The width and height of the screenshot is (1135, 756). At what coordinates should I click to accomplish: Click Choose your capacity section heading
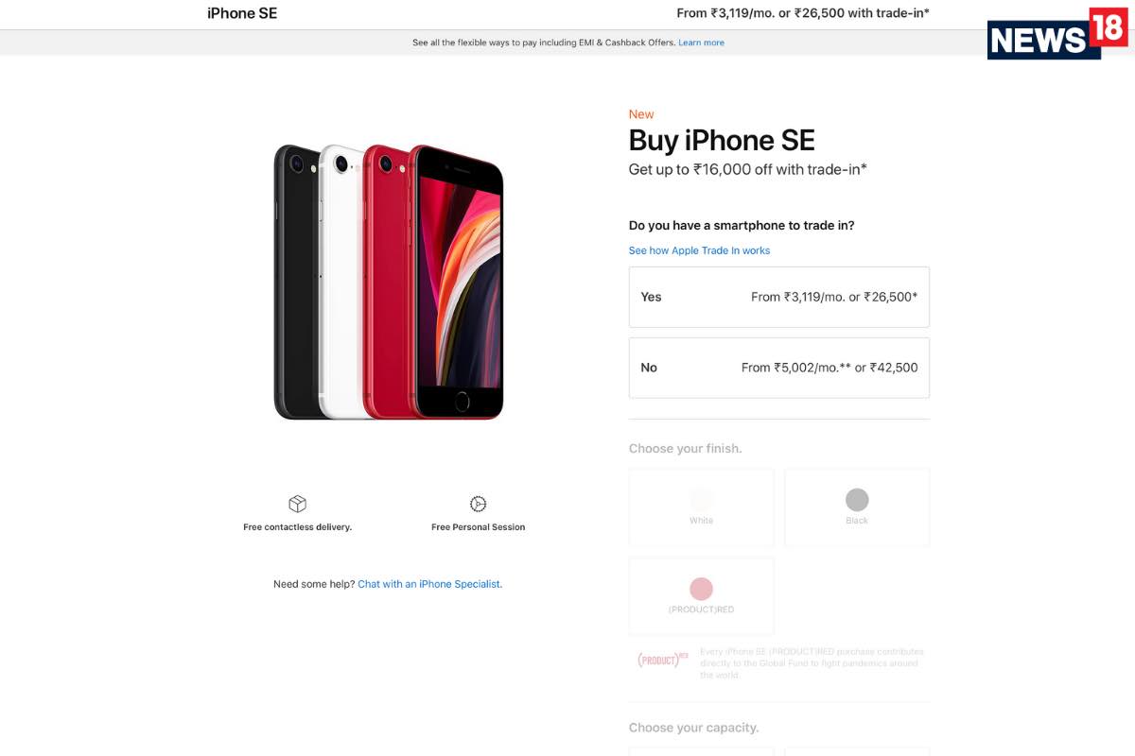(x=693, y=728)
